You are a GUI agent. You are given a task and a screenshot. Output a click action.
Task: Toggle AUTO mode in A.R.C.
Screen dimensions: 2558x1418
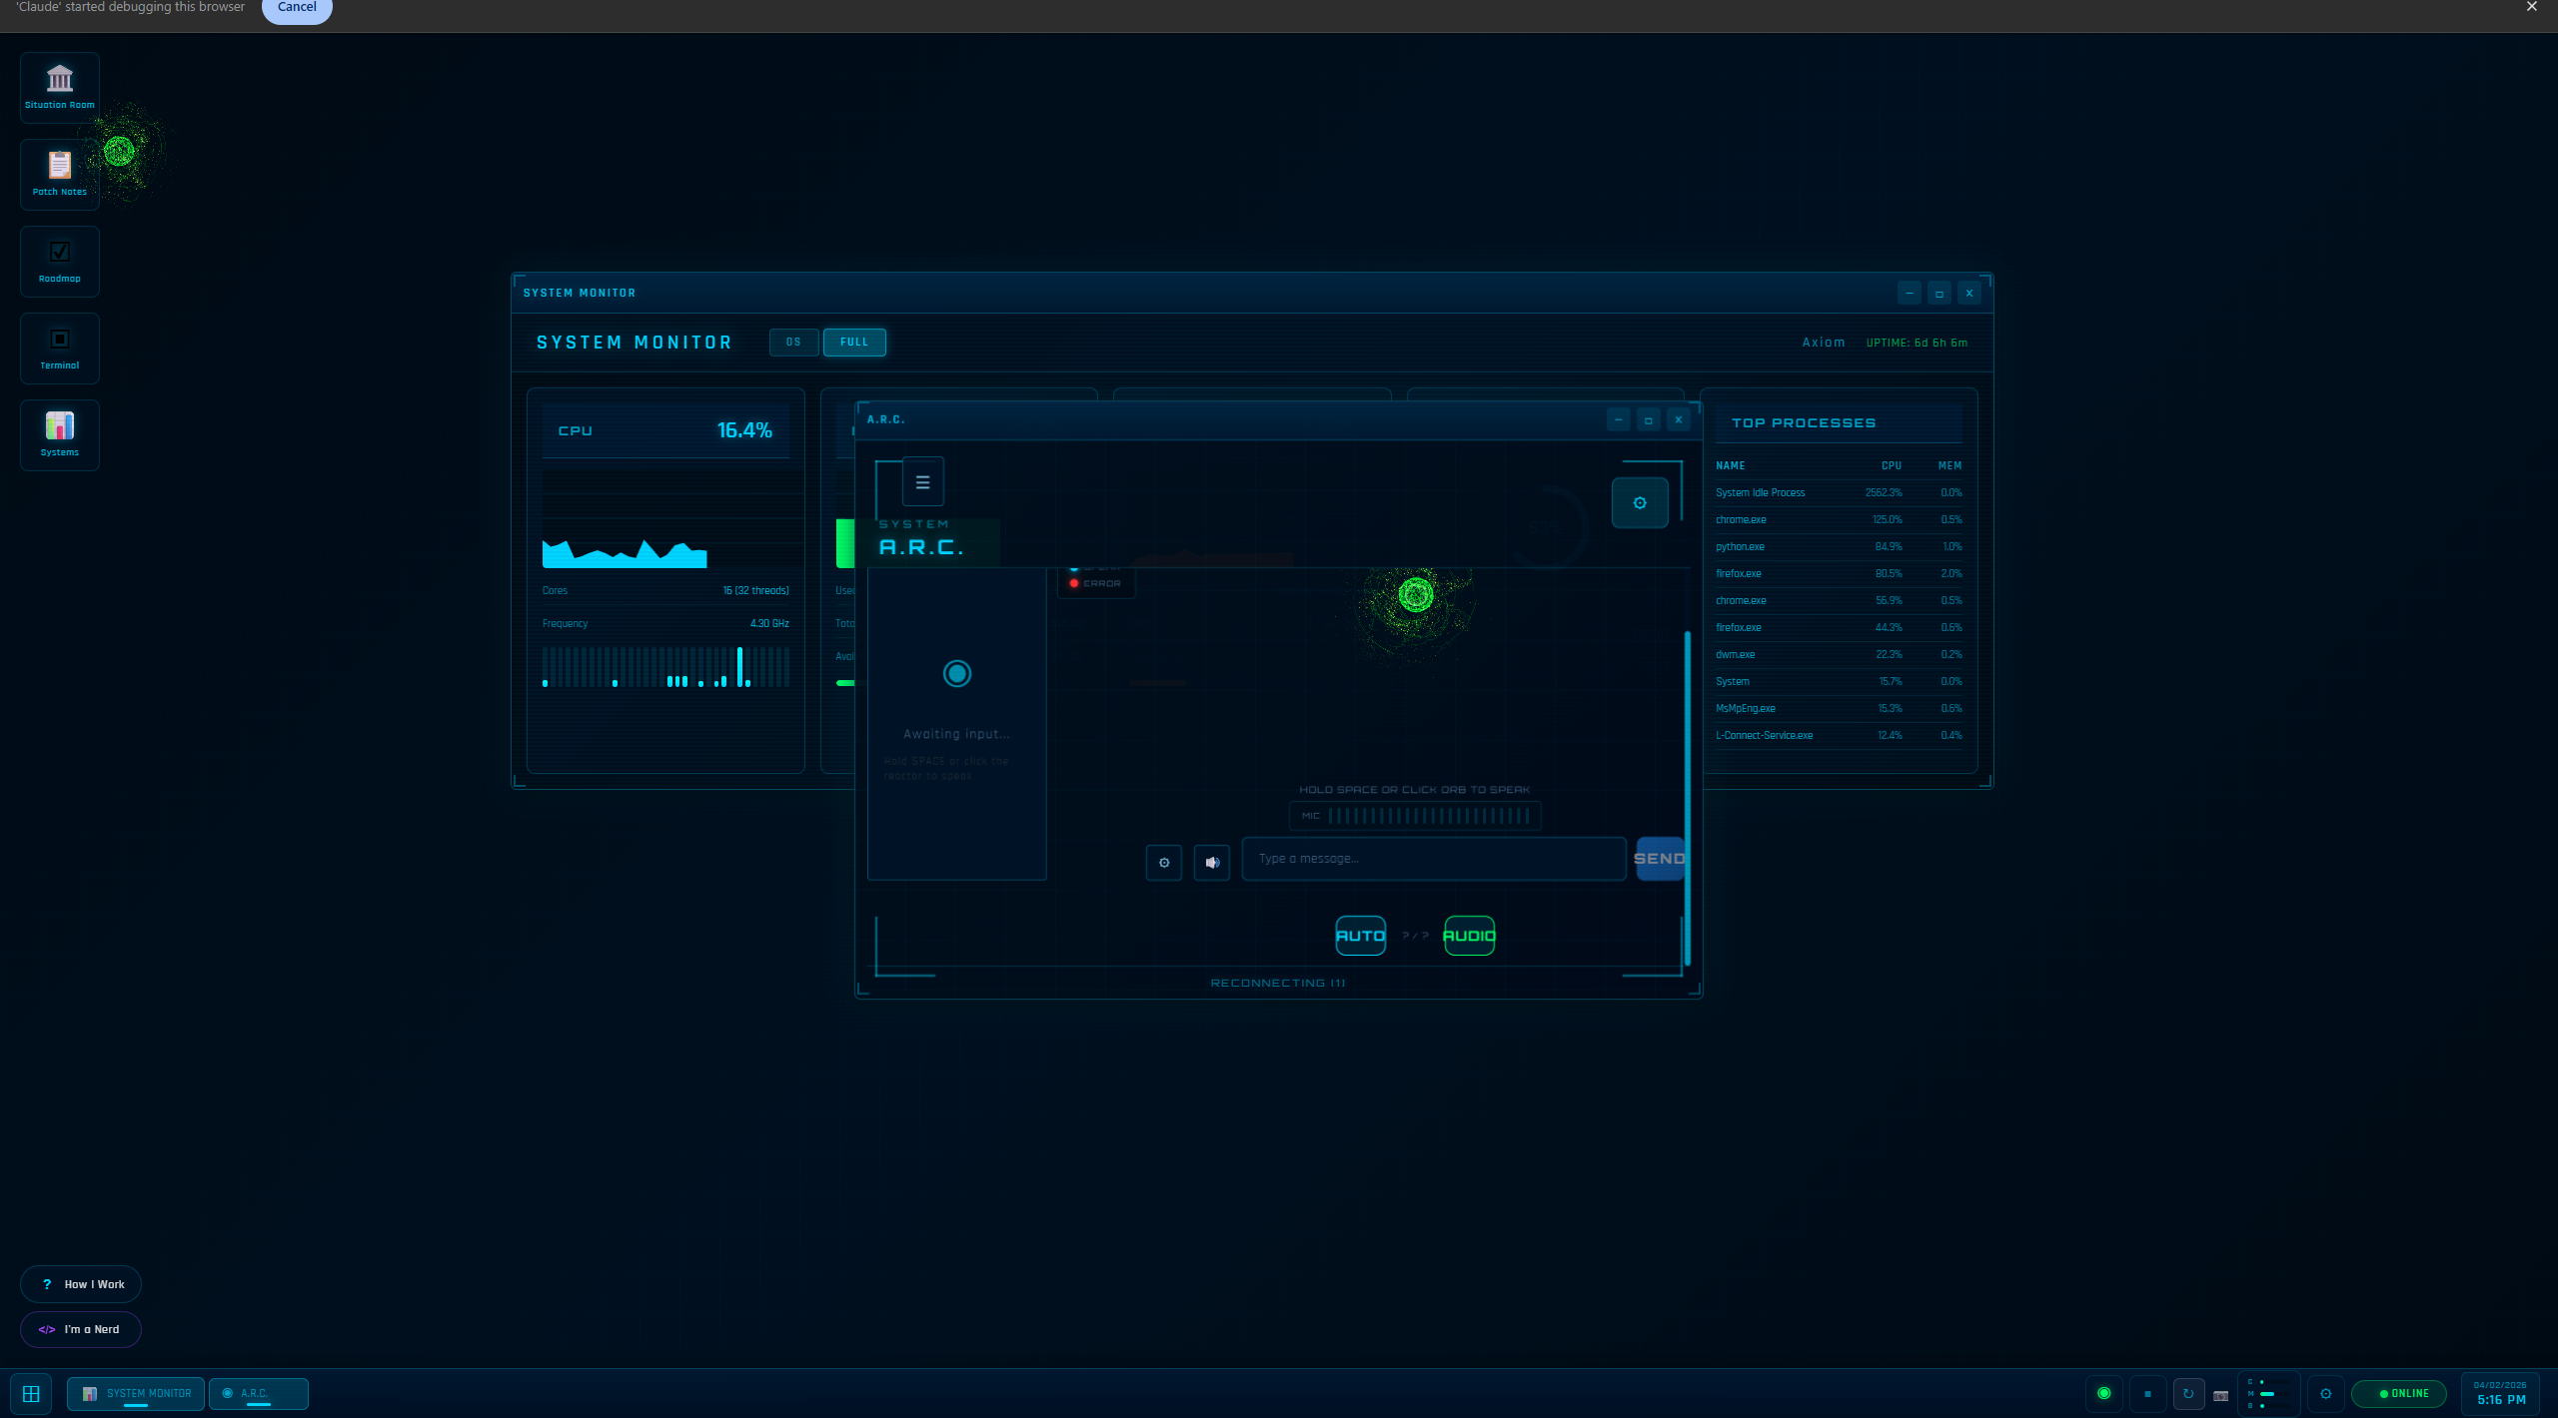pos(1360,936)
